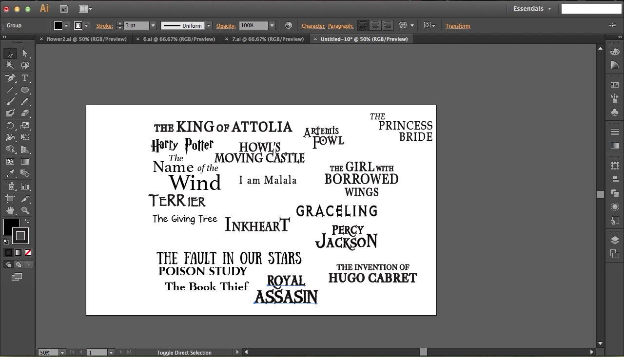This screenshot has height=357, width=624.
Task: Select the Eraser tool
Action: coord(25,113)
